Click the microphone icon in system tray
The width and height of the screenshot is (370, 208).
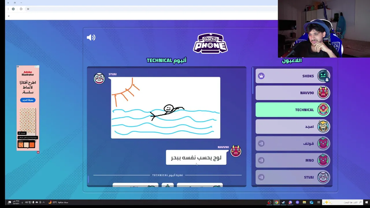(x=33, y=202)
